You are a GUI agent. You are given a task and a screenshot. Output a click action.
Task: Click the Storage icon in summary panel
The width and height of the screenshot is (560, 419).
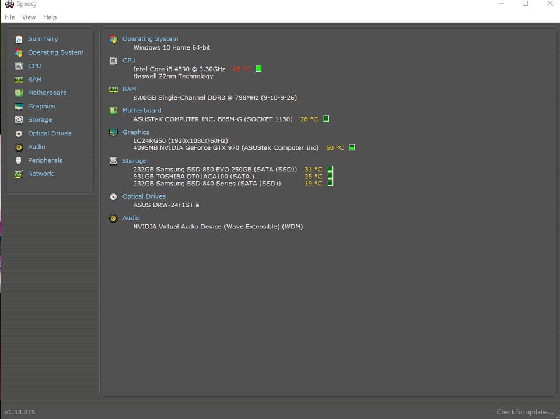[113, 161]
